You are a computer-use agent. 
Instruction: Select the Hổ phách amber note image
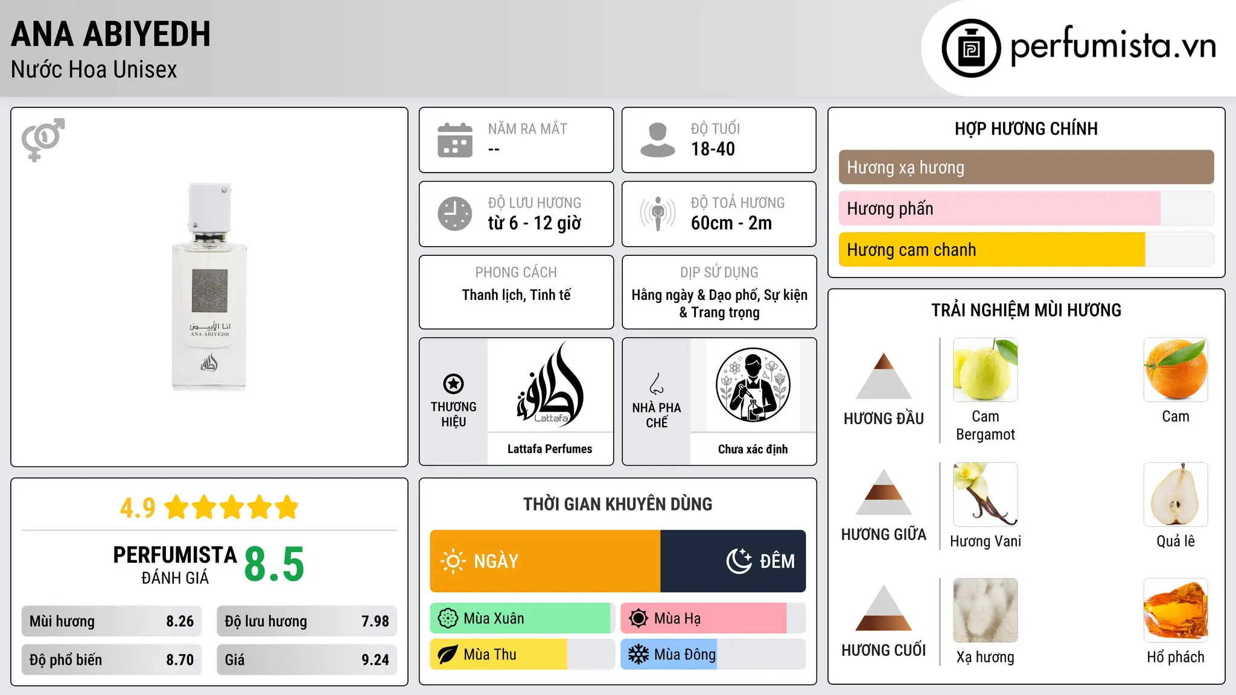[x=1176, y=611]
